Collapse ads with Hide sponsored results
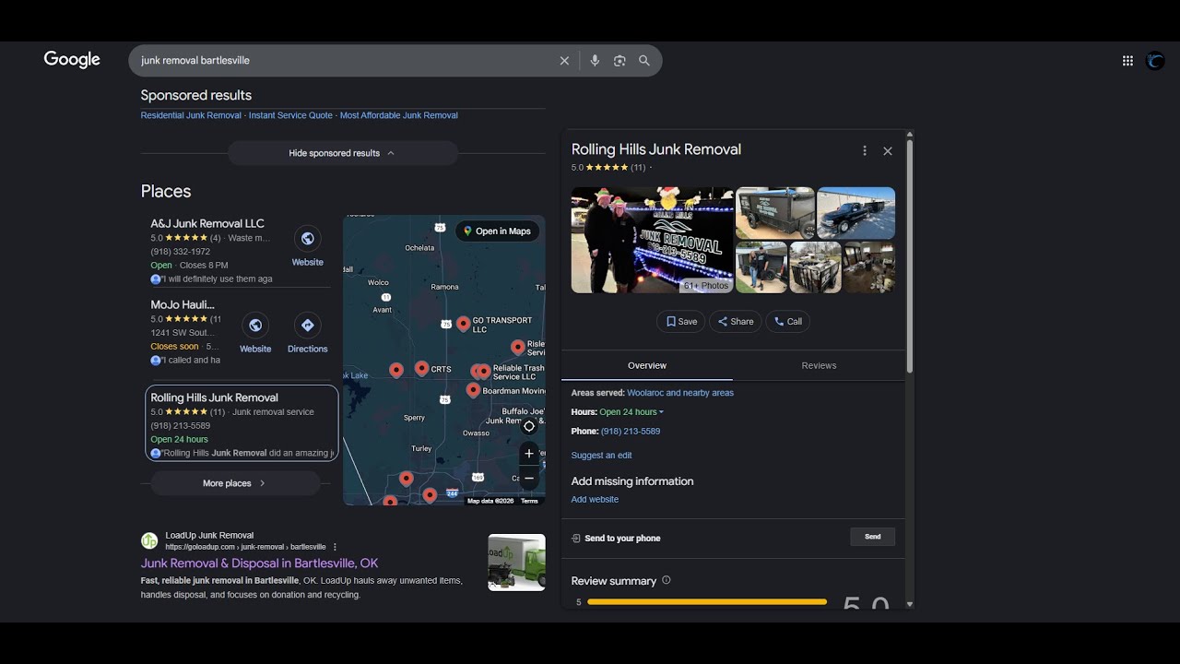This screenshot has height=664, width=1180. (x=343, y=153)
